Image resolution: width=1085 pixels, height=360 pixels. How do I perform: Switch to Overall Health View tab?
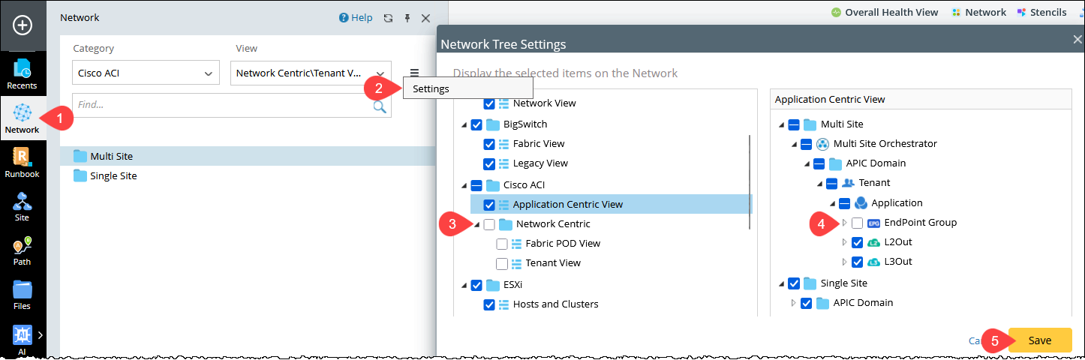pyautogui.click(x=884, y=12)
